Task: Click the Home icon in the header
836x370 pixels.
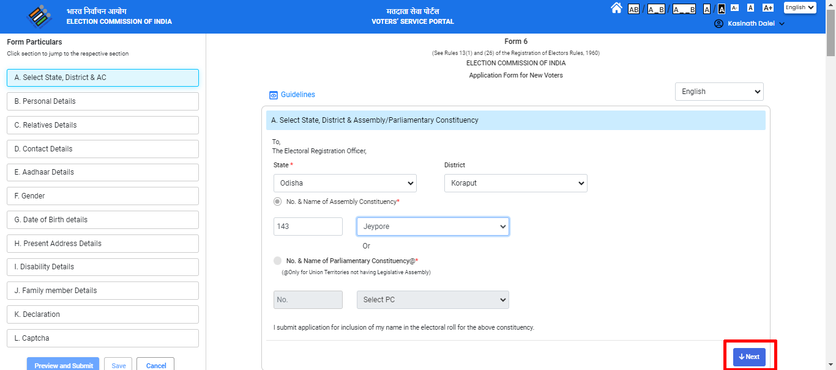Action: click(617, 8)
